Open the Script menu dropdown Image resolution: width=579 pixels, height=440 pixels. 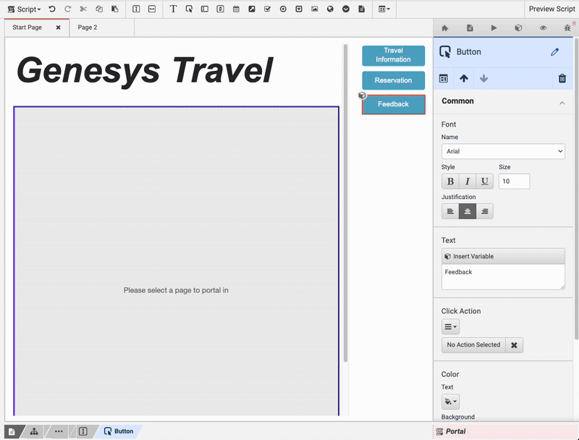click(24, 9)
